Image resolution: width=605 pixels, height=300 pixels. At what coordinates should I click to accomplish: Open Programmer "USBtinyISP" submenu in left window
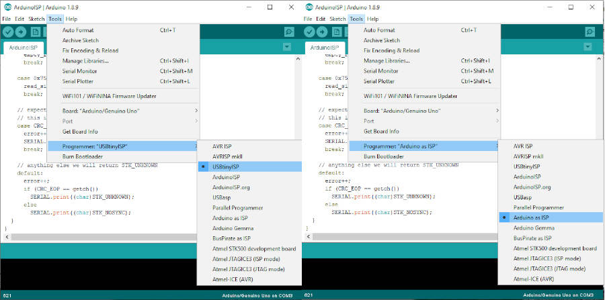point(124,146)
